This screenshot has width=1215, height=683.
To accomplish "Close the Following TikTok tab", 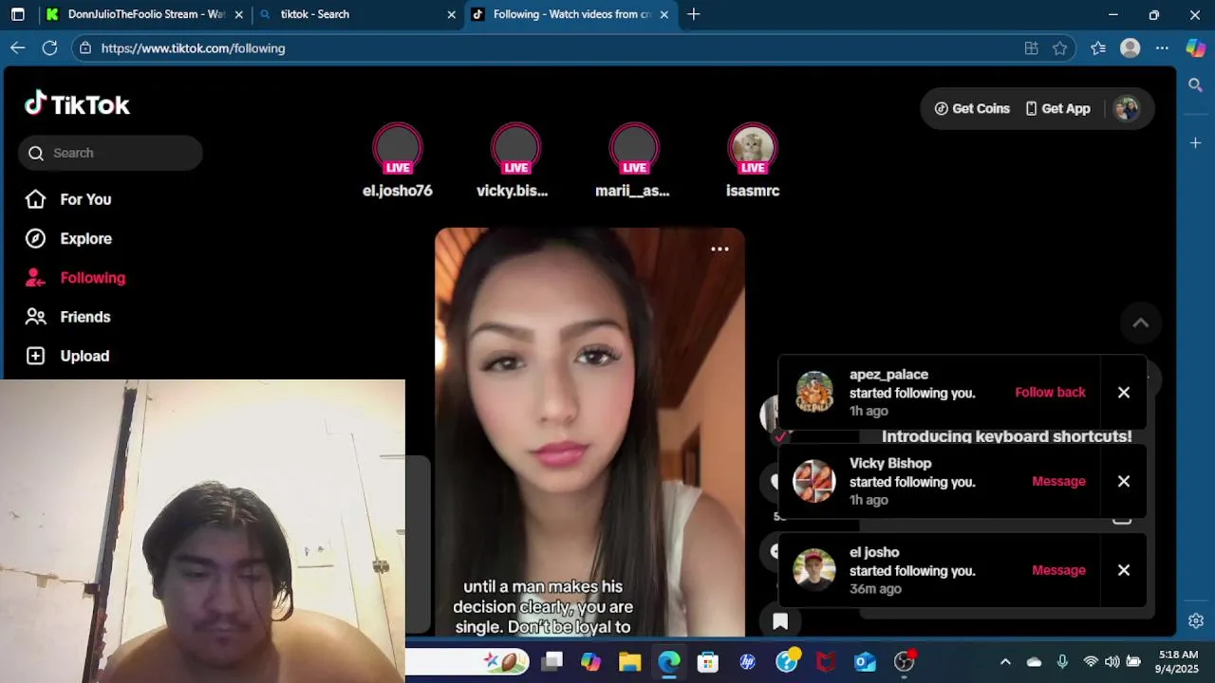I will tap(664, 14).
